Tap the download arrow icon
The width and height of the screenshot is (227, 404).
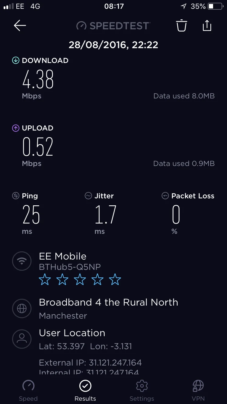15,61
